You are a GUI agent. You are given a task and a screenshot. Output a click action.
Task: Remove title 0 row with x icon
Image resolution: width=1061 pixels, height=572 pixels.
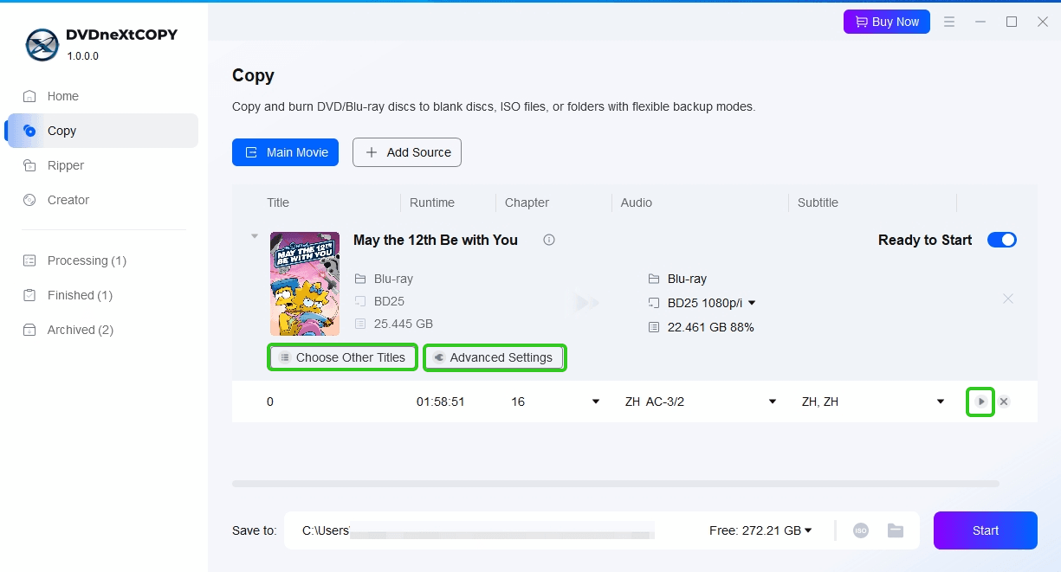1004,402
